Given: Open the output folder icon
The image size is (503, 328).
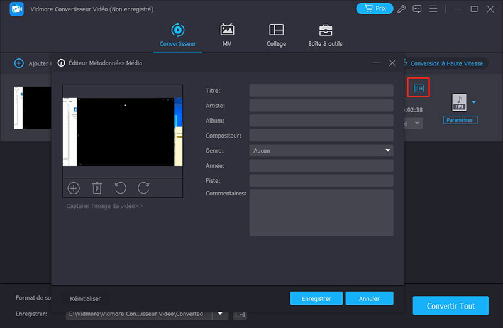Looking at the screenshot, I should tap(240, 314).
